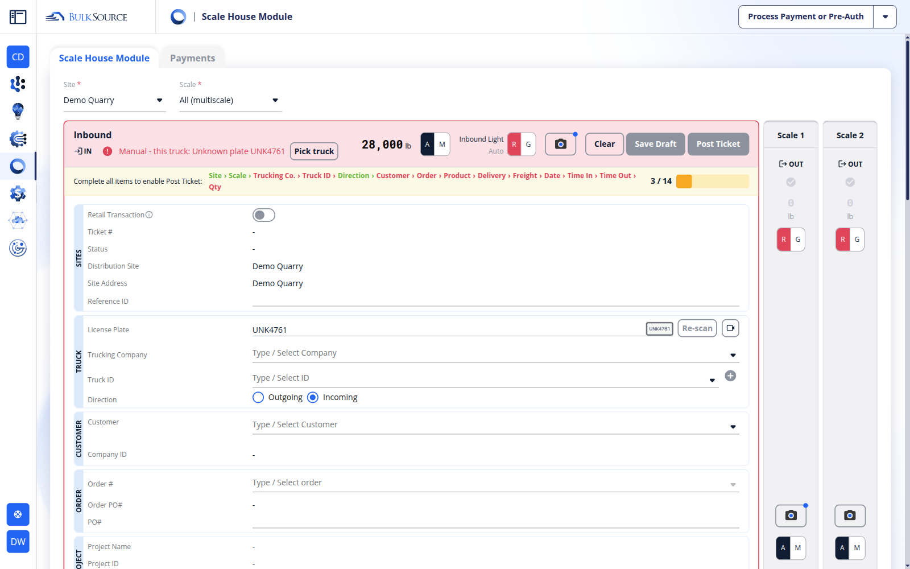The height and width of the screenshot is (569, 910).
Task: Click the Save Draft button
Action: (656, 144)
